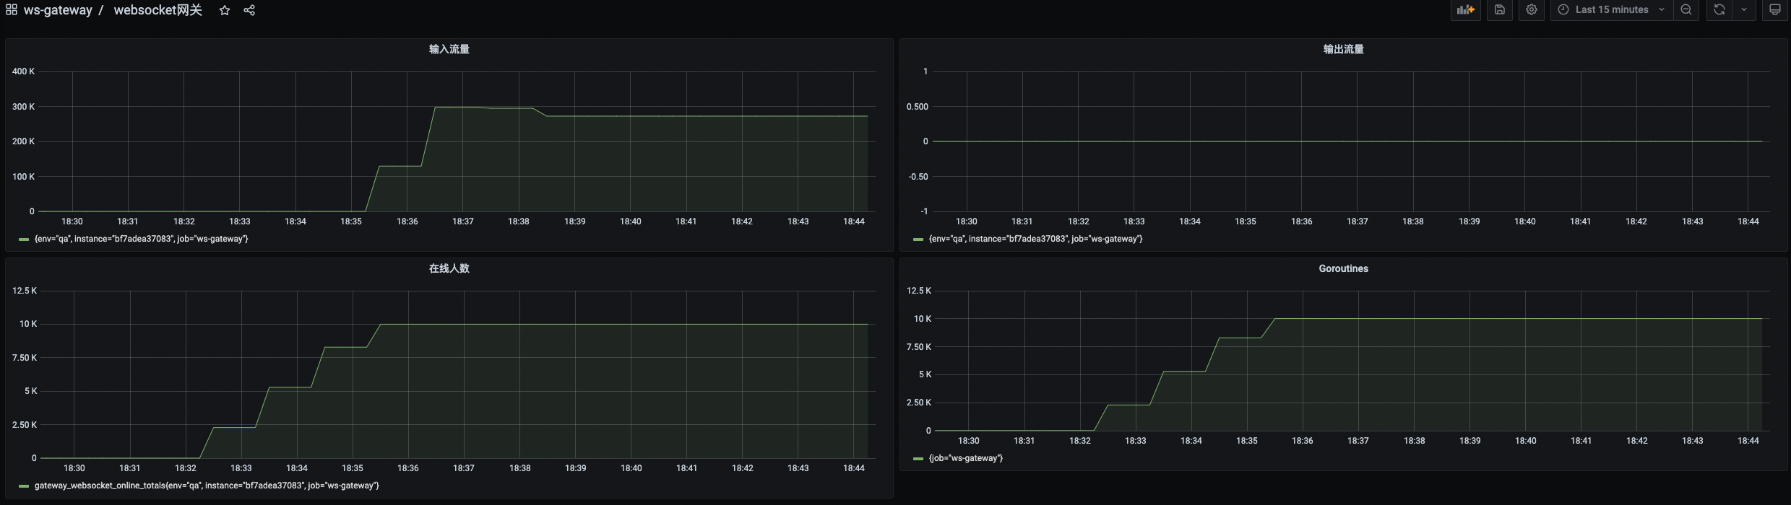Click the add panel icon
Viewport: 1791px width, 505px height.
point(1466,9)
